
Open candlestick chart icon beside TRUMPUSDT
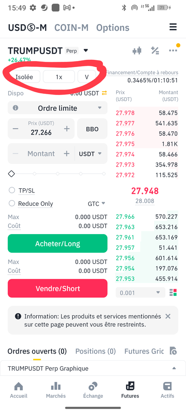click(x=137, y=51)
